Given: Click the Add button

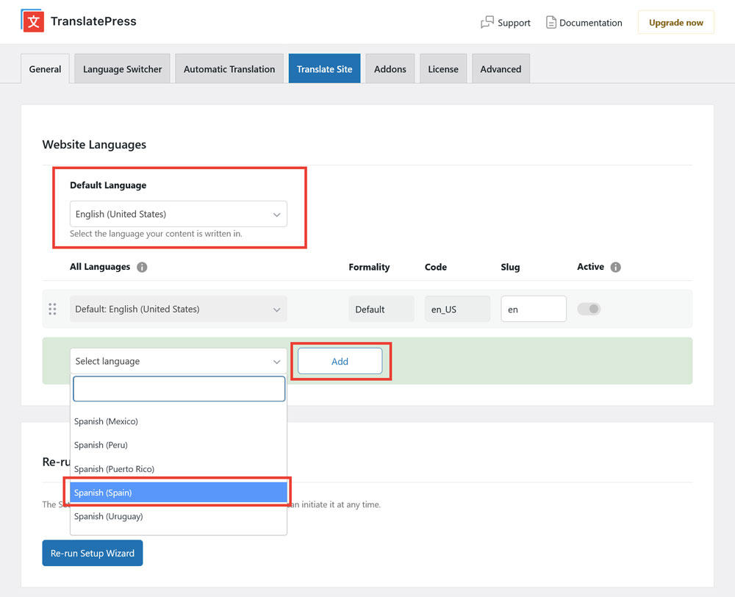Looking at the screenshot, I should (340, 361).
